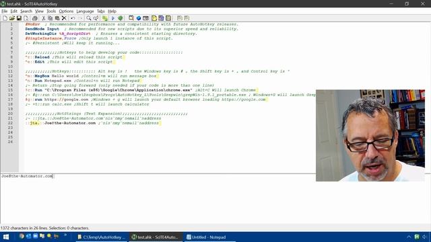Open Find with the magnifier icon
This screenshot has height=242, width=431.
[88, 18]
